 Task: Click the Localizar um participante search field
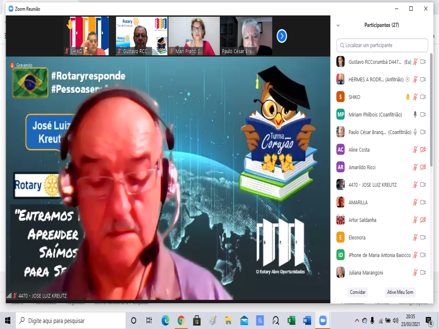[382, 45]
